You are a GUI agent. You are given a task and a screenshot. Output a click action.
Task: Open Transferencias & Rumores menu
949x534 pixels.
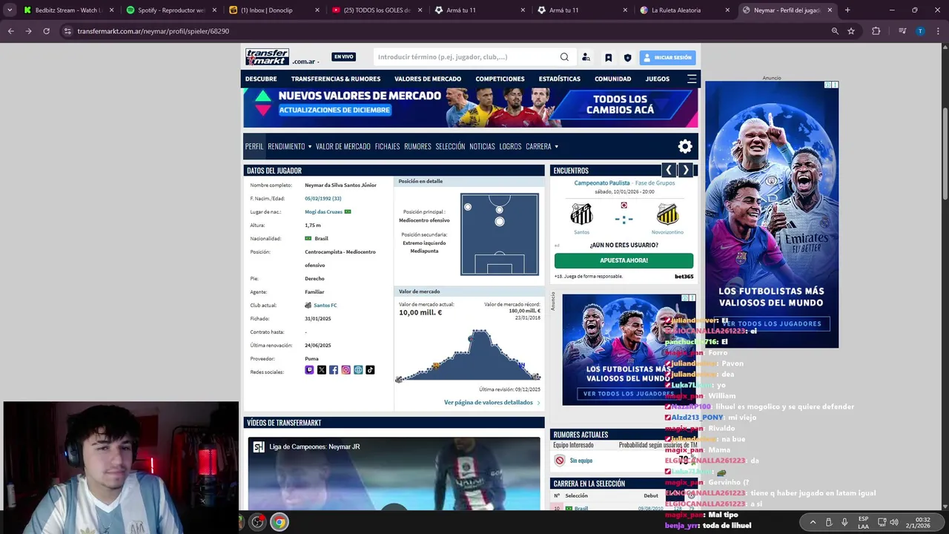coord(336,79)
